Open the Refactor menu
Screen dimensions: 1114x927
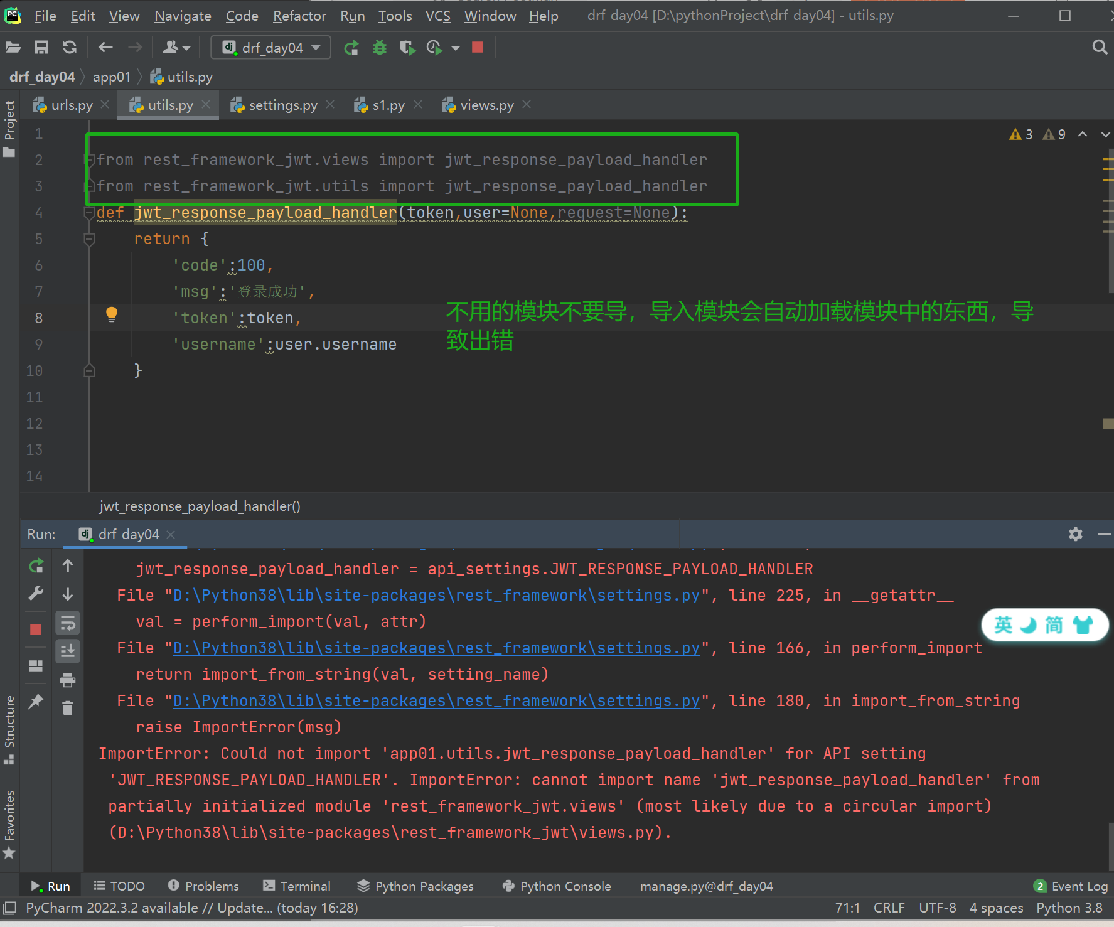pyautogui.click(x=299, y=16)
